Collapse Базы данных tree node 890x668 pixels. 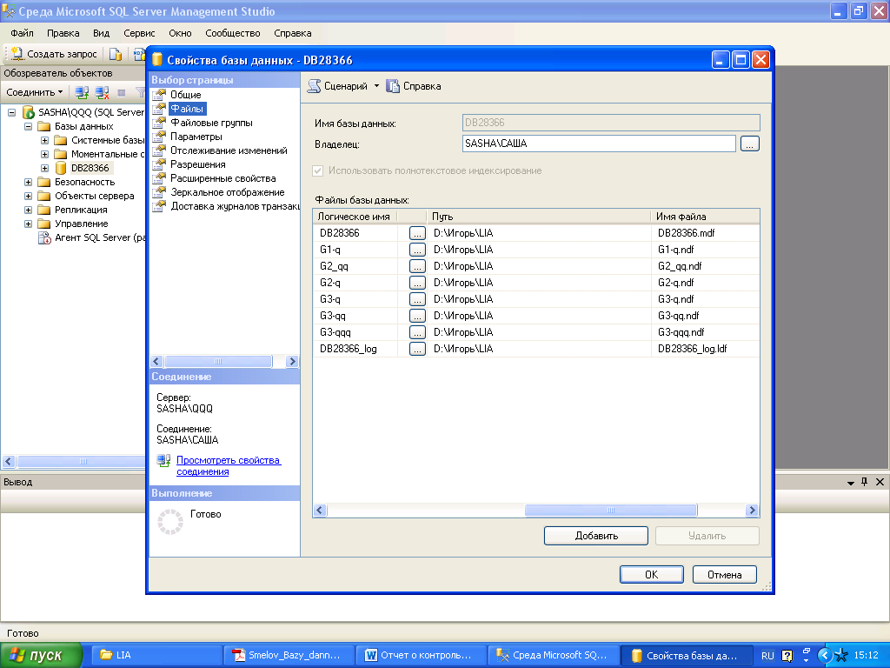point(28,126)
